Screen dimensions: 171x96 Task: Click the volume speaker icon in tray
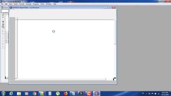coord(150,94)
